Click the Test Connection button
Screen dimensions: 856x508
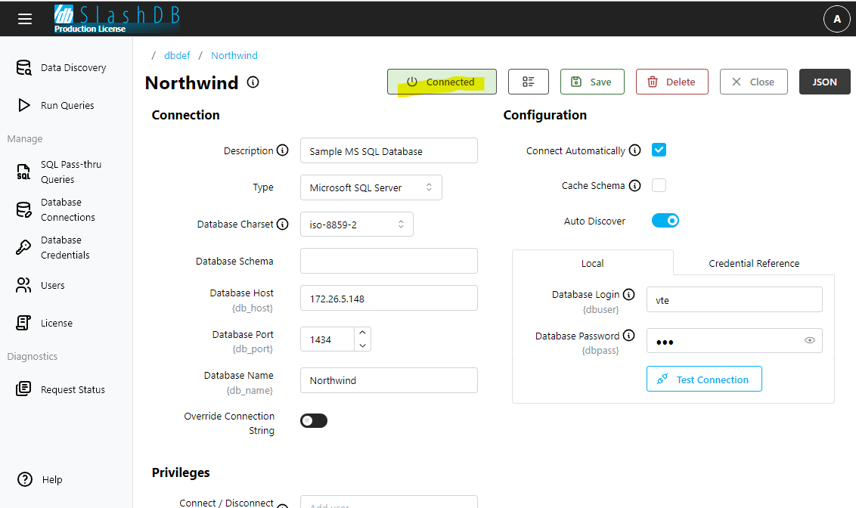704,379
